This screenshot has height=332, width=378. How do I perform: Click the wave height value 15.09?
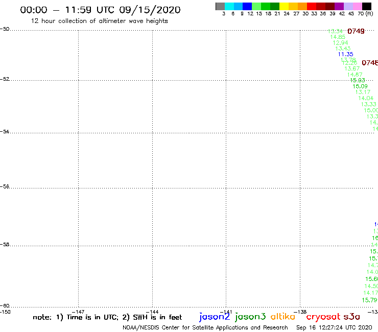[x=360, y=86]
